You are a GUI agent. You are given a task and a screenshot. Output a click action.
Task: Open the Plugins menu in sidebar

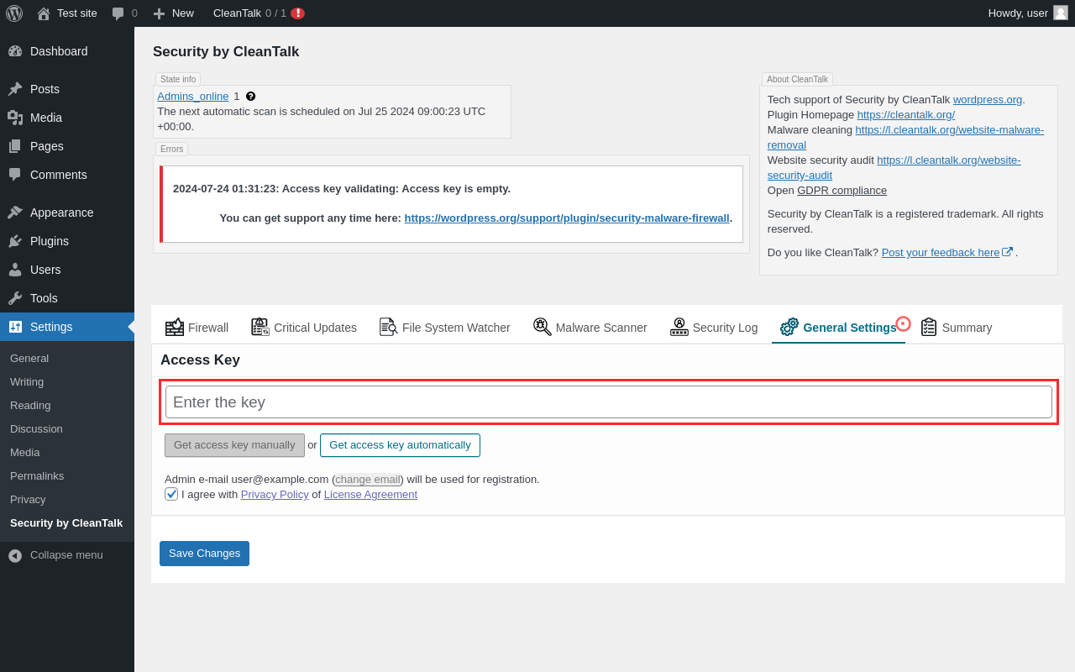click(x=50, y=241)
